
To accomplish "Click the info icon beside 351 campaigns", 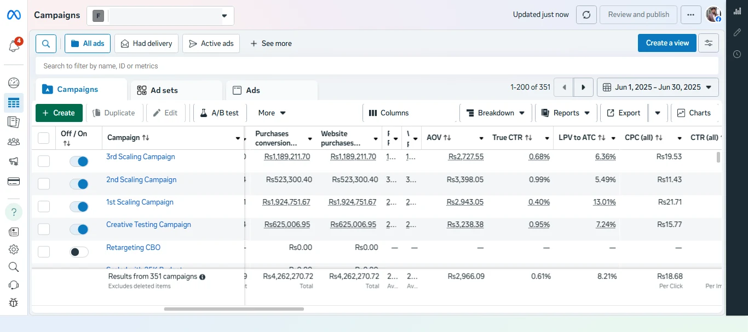I will pos(203,277).
